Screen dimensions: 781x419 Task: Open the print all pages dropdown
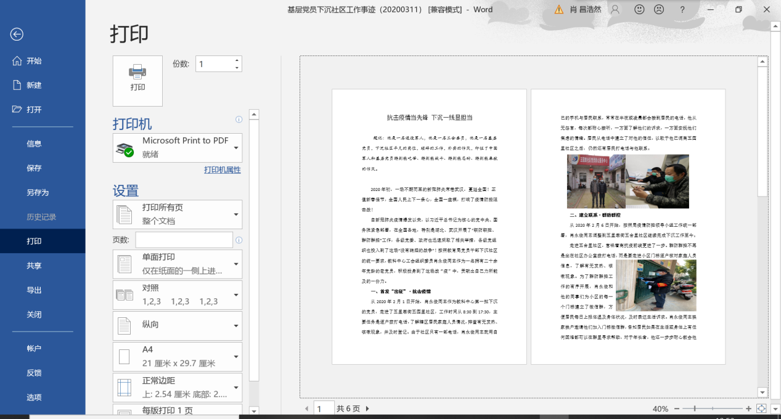[235, 214]
